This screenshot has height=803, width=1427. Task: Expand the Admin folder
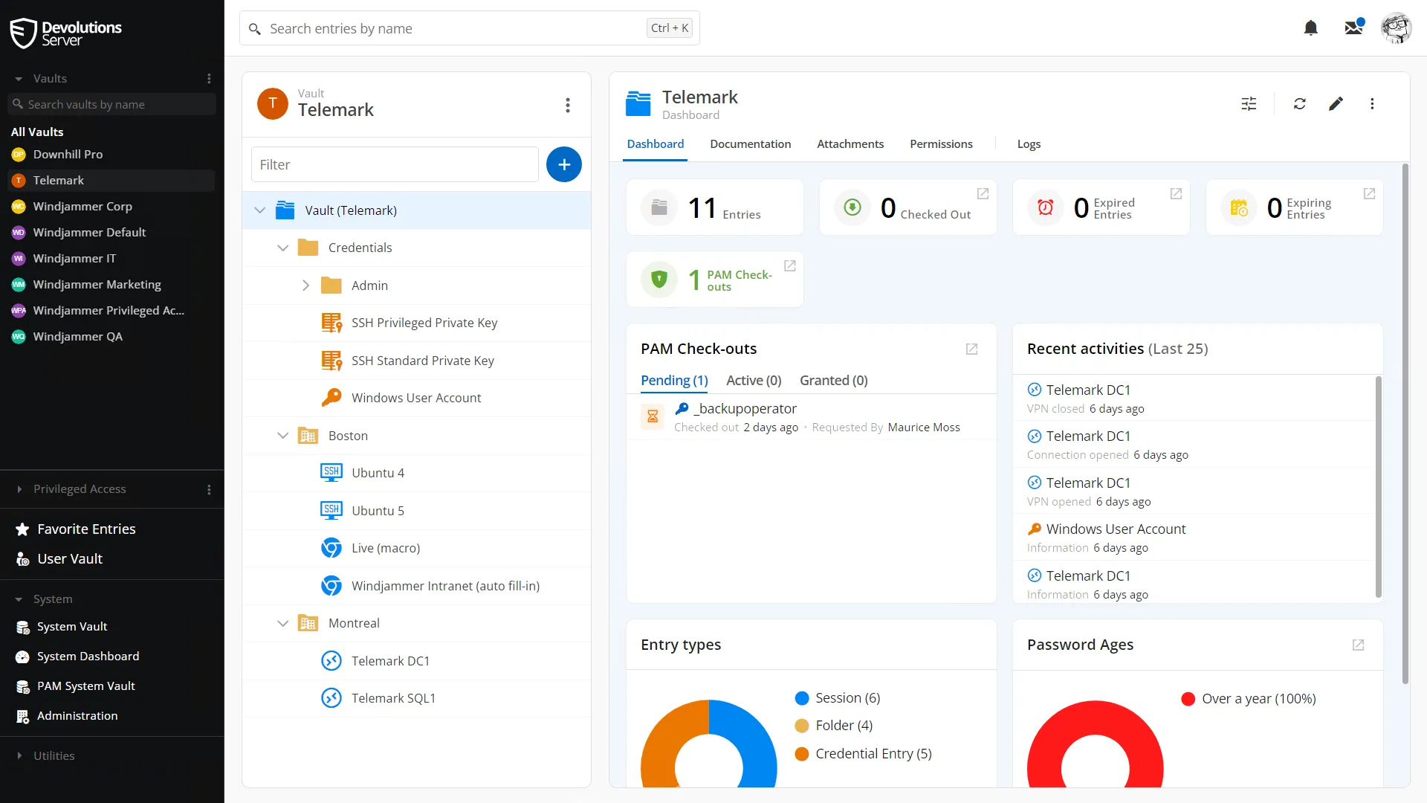click(x=306, y=286)
